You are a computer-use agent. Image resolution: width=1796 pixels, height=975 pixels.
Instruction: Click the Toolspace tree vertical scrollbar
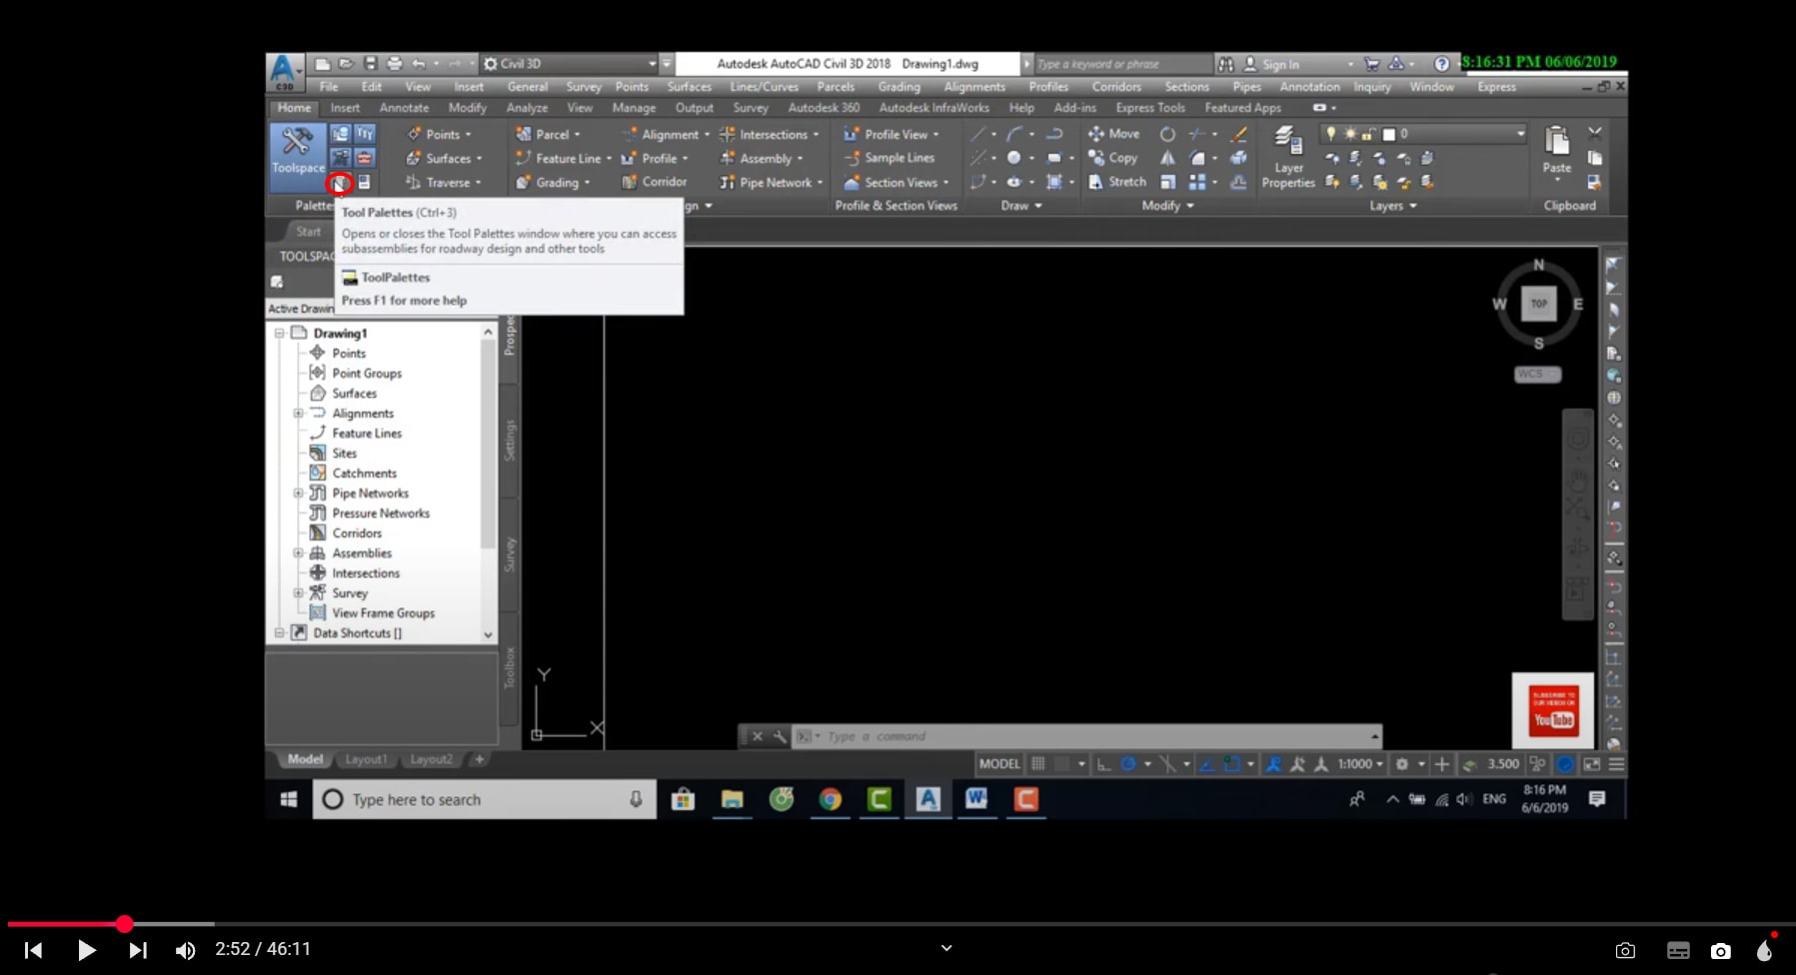tap(488, 483)
